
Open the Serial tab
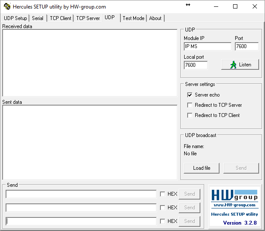tap(38, 18)
